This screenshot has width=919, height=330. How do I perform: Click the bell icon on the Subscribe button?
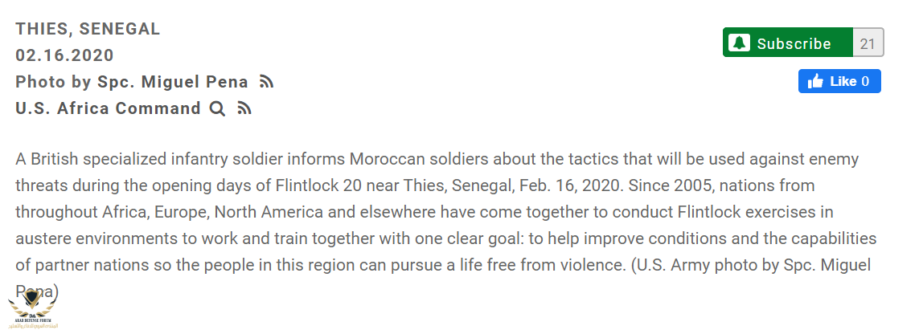[x=741, y=43]
